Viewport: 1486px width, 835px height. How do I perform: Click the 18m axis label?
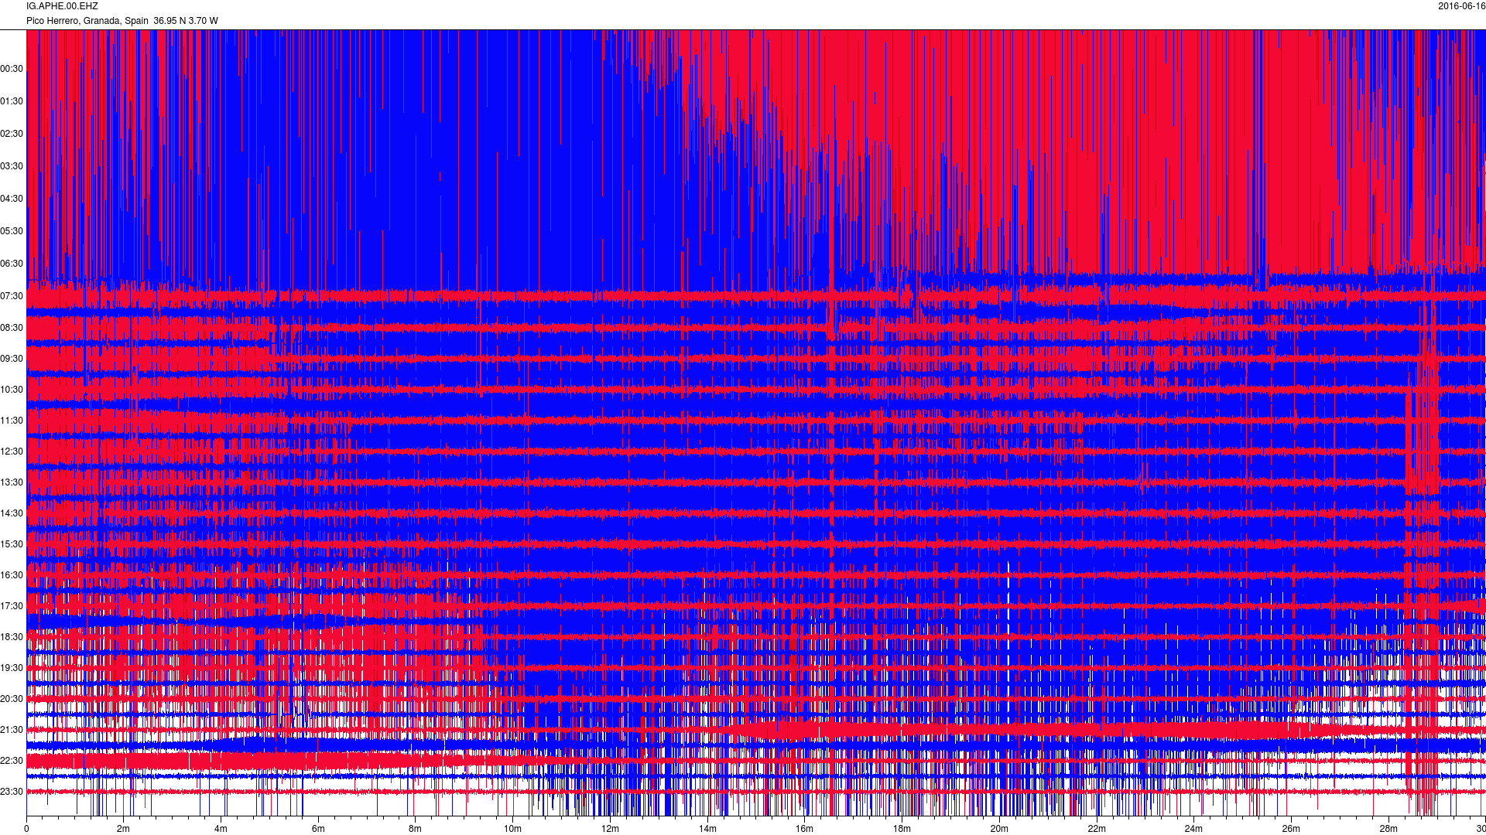click(902, 829)
